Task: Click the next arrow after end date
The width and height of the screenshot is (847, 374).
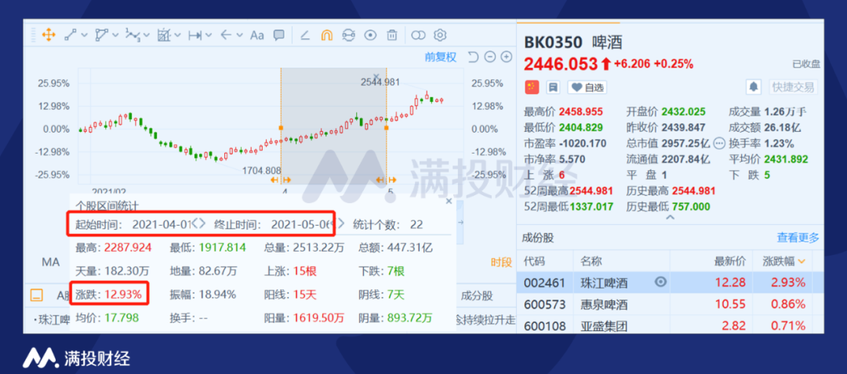Action: tap(341, 223)
